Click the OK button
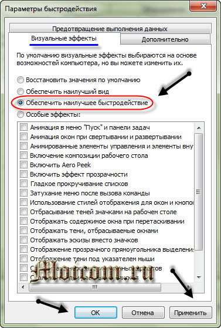 coord(96,313)
